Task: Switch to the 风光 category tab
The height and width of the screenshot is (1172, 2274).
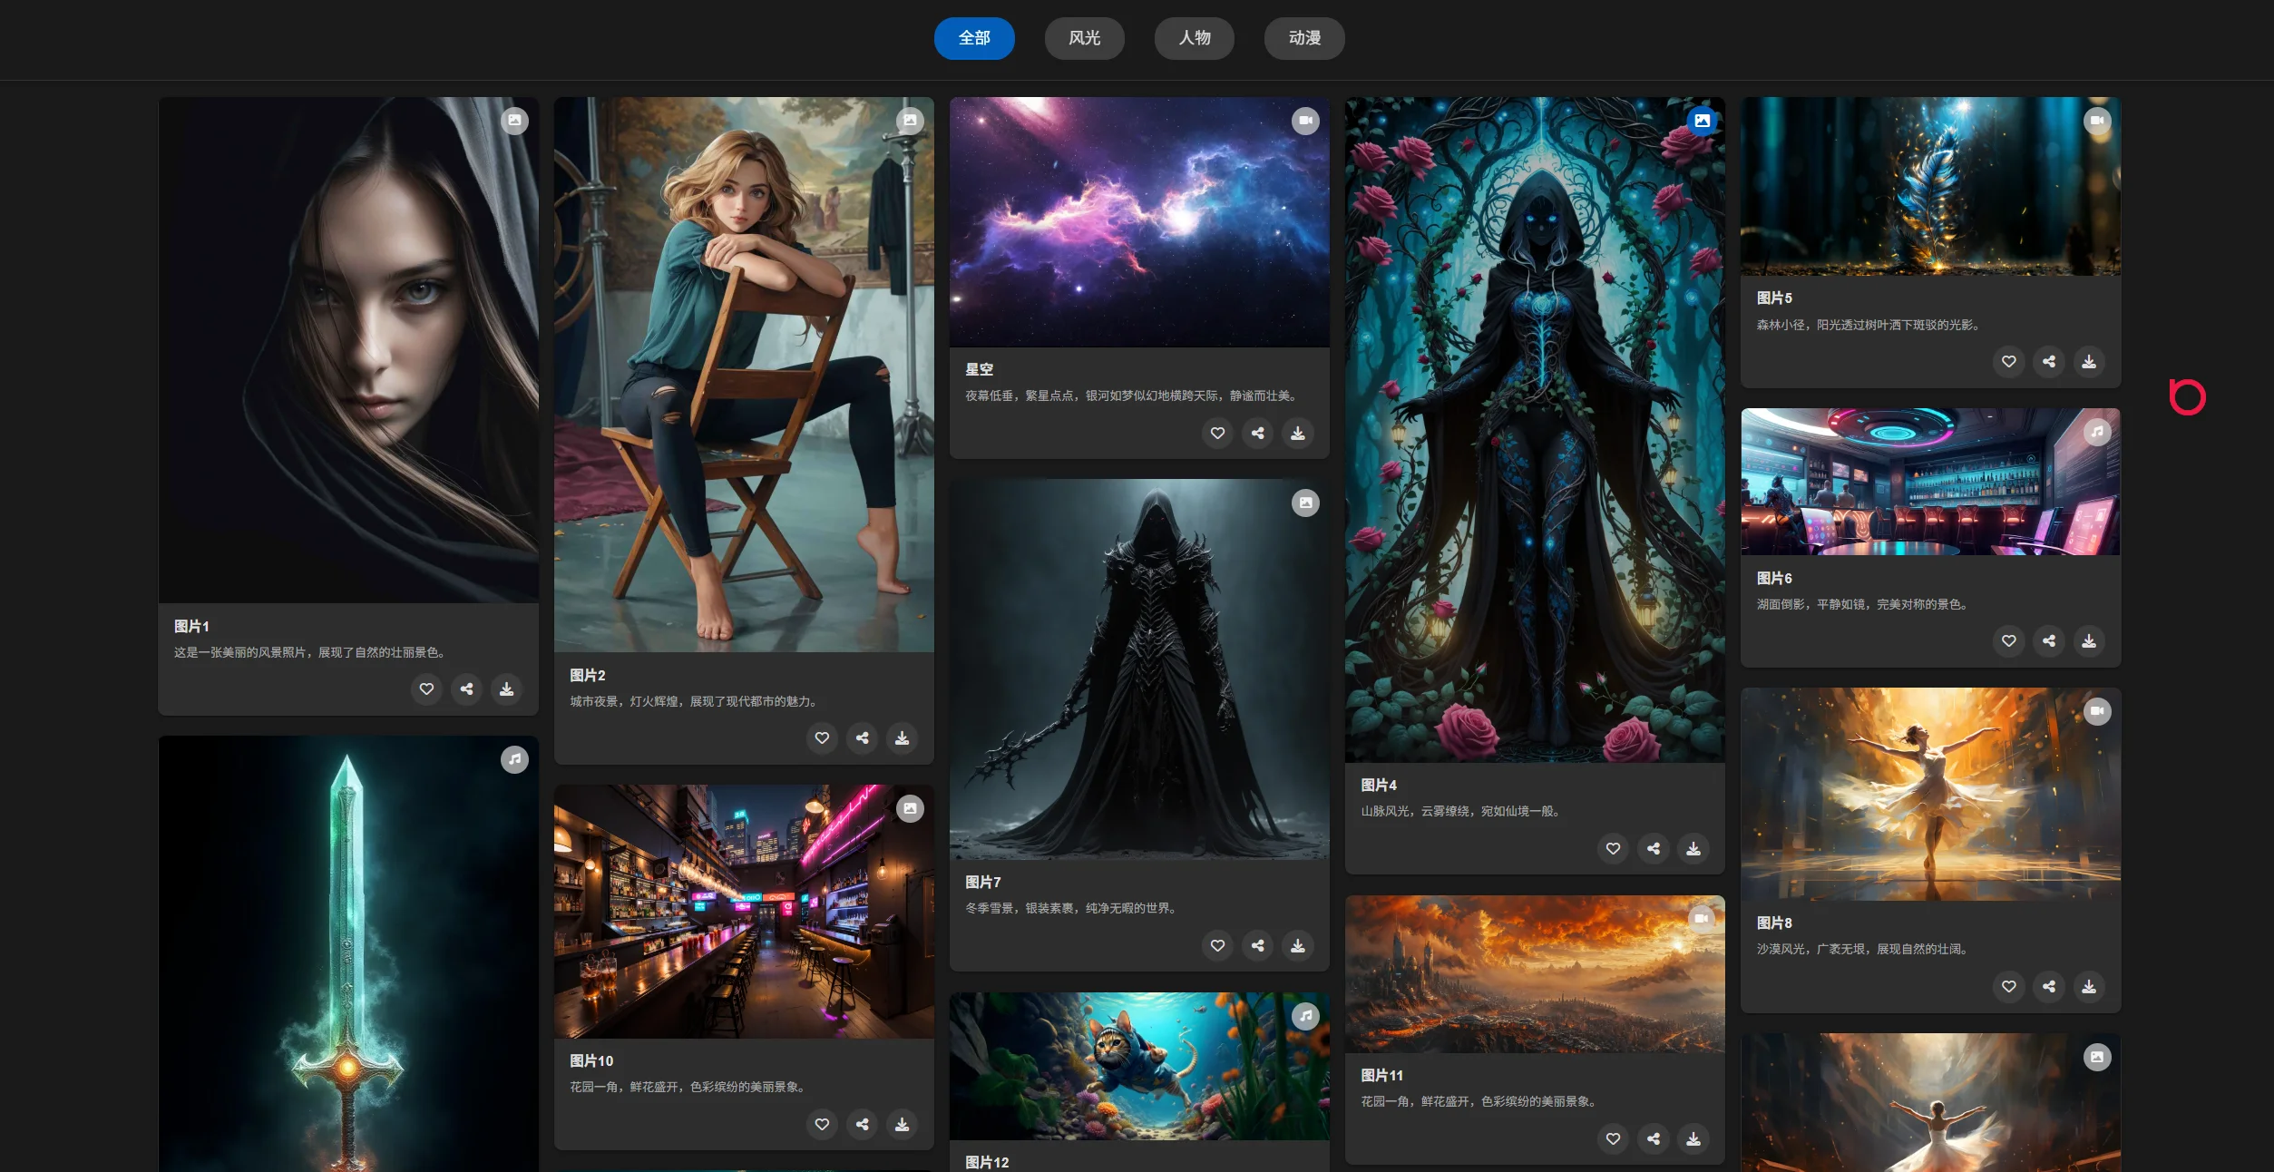Action: pyautogui.click(x=1084, y=38)
